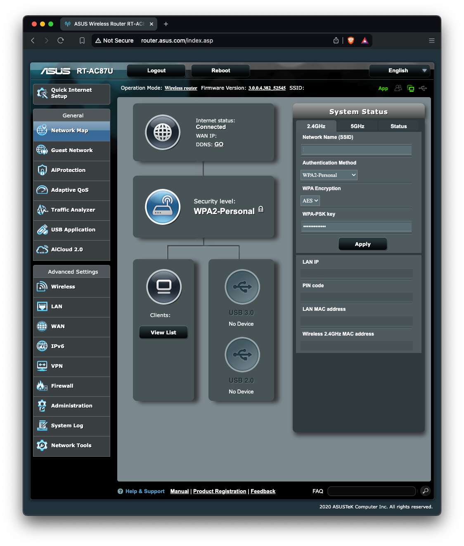
Task: Click the Internet status globe icon
Action: (163, 132)
